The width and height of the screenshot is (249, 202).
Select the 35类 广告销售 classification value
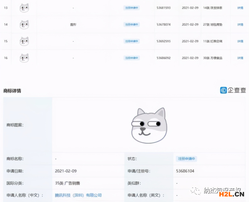[x=67, y=183]
